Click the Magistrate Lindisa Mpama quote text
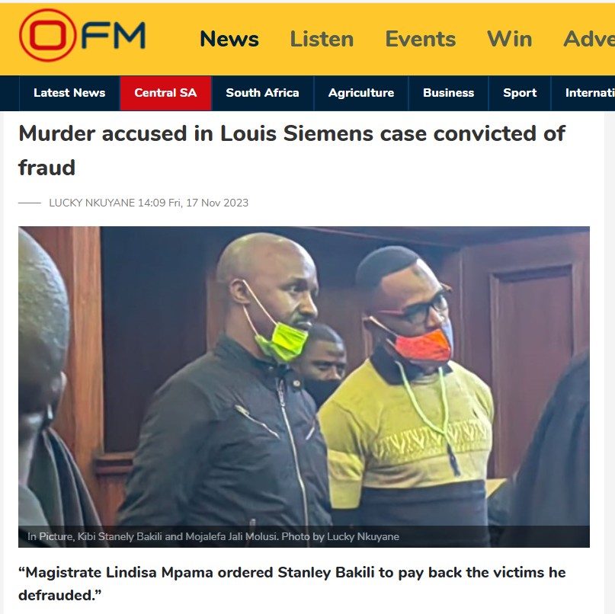This screenshot has width=615, height=614. point(292,584)
